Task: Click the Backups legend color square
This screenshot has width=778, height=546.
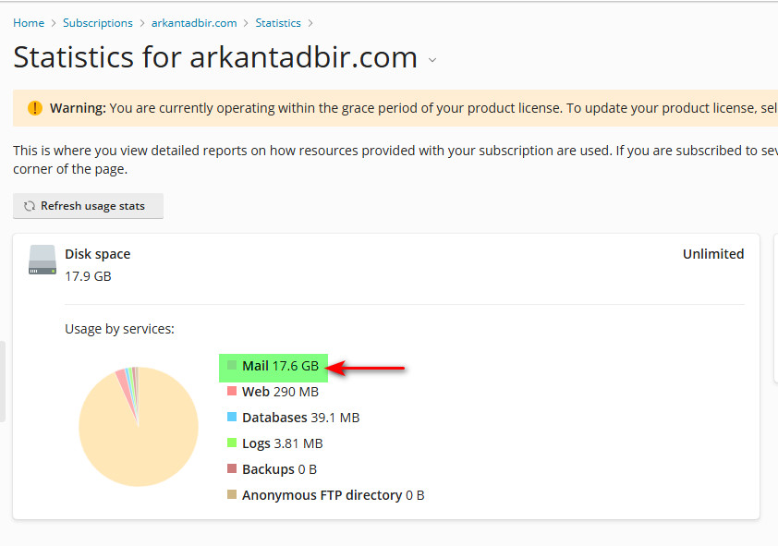Action: click(233, 469)
